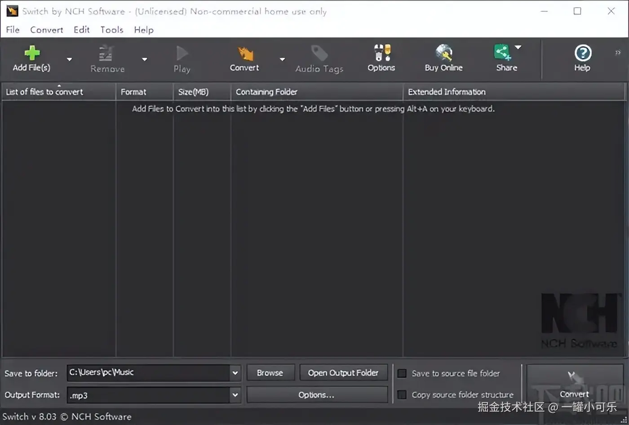Click the Share toolbar icon
The image size is (629, 425).
point(502,52)
